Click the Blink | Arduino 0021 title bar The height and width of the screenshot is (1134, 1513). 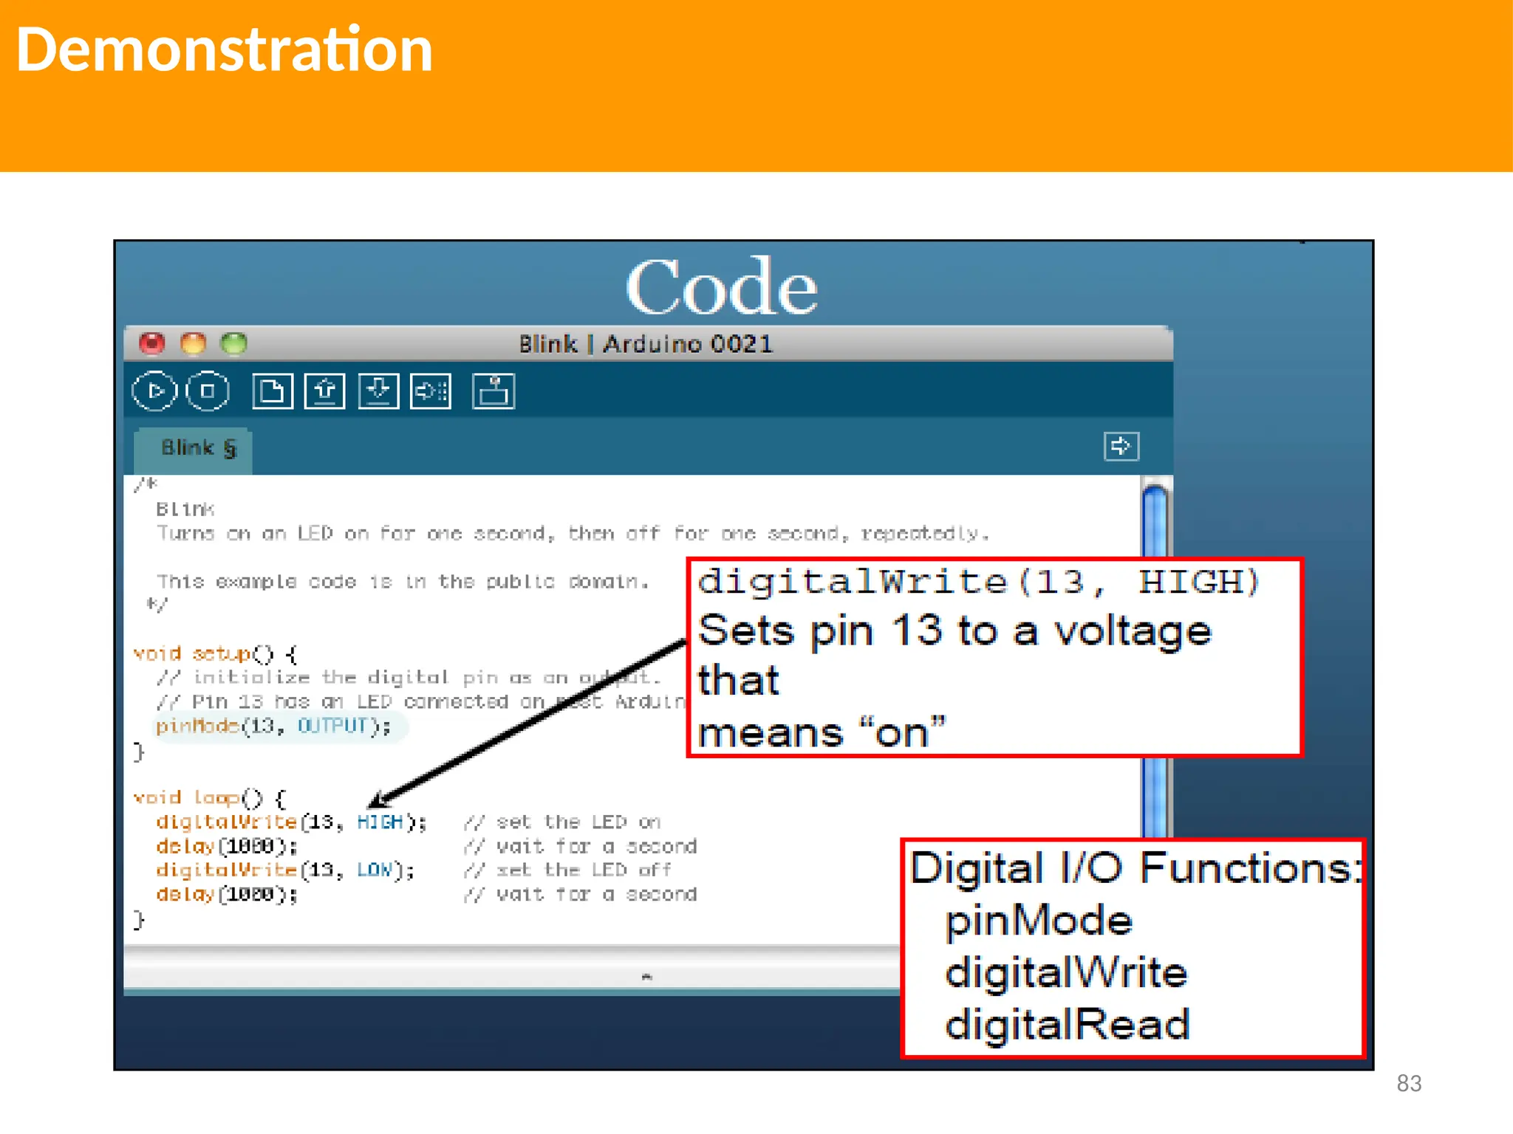click(645, 344)
